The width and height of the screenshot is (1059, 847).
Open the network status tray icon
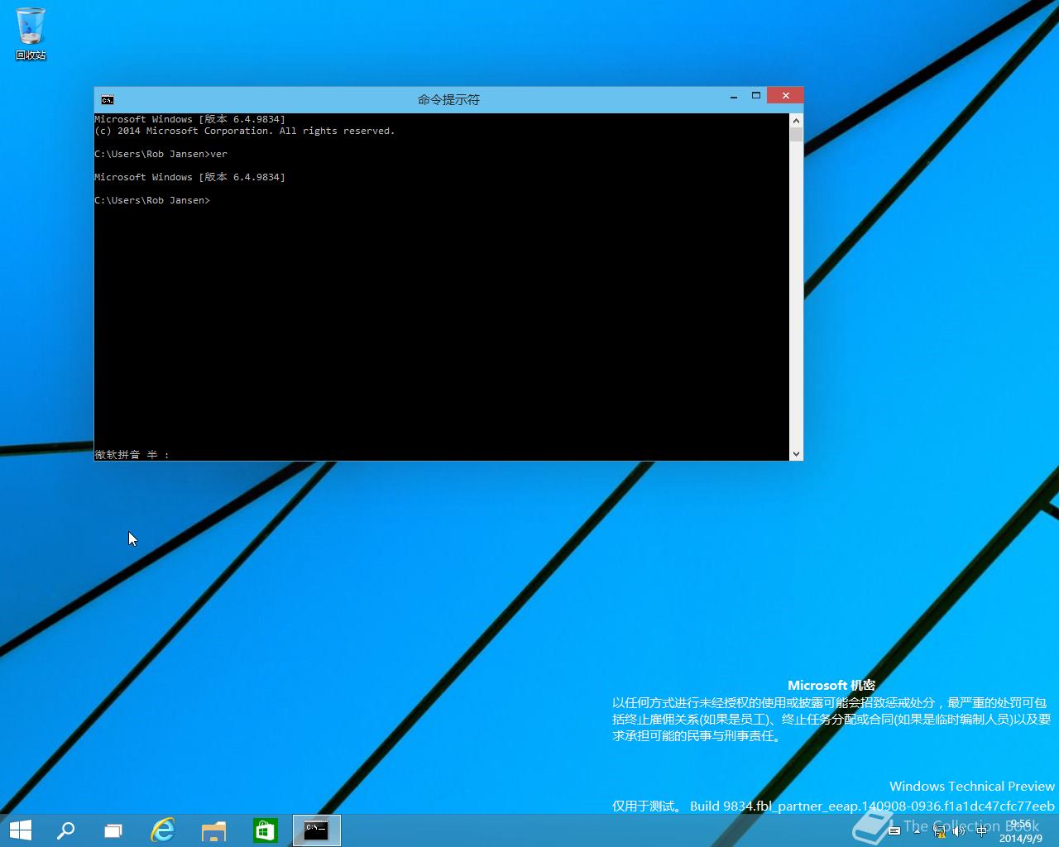pos(940,831)
